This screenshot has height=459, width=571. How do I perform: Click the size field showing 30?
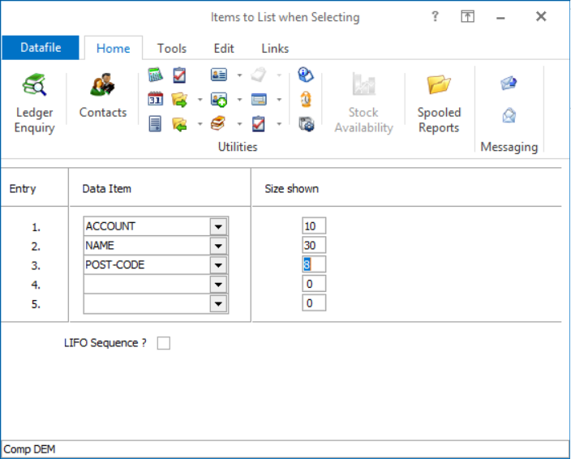[x=314, y=246]
